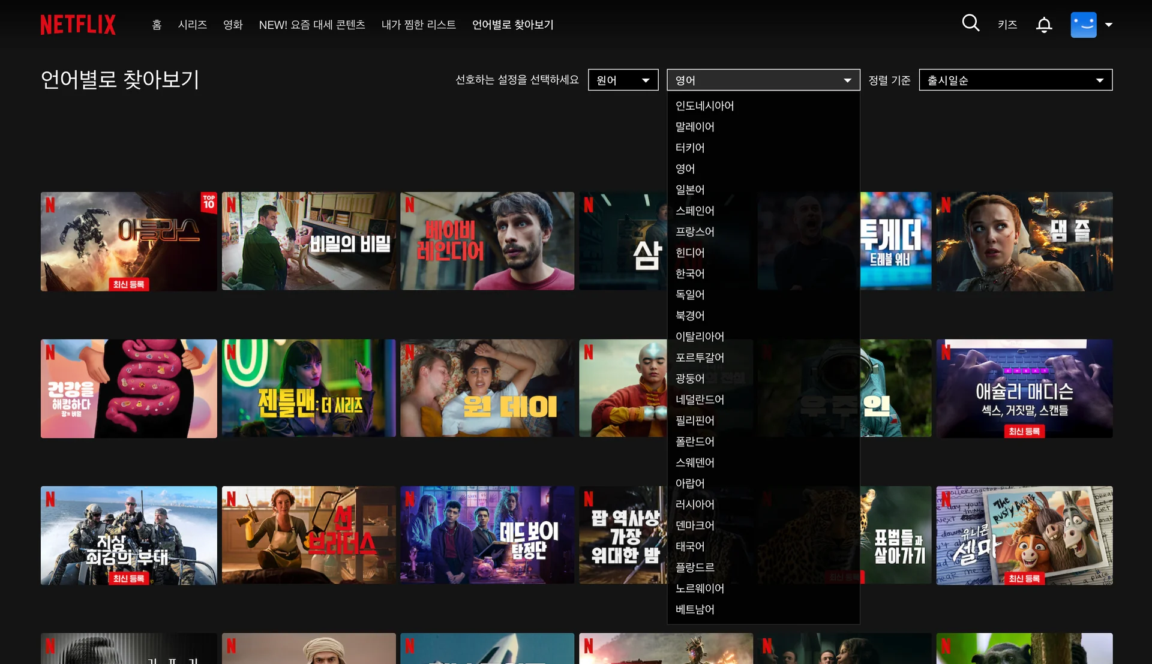This screenshot has width=1152, height=664.
Task: Expand the profile menu caret
Action: click(x=1109, y=25)
